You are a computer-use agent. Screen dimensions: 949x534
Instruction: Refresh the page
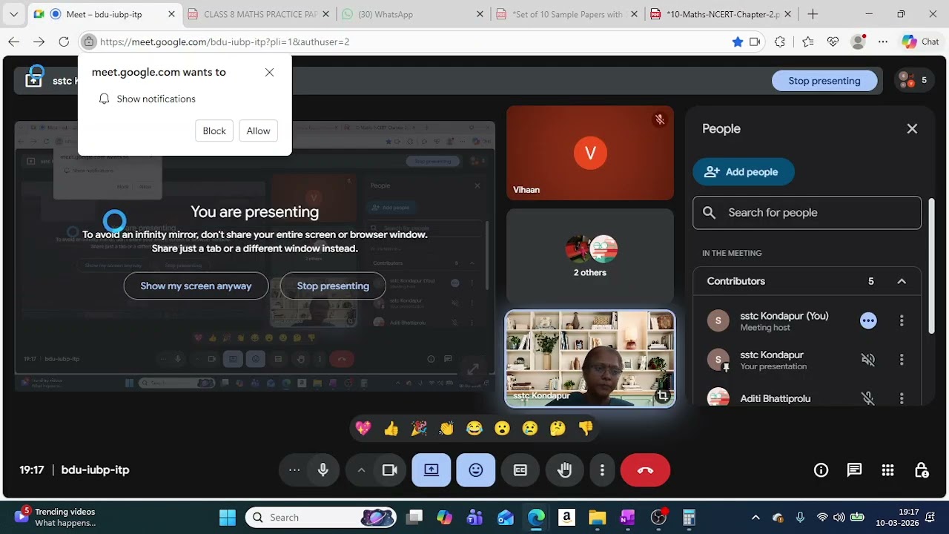pyautogui.click(x=64, y=42)
